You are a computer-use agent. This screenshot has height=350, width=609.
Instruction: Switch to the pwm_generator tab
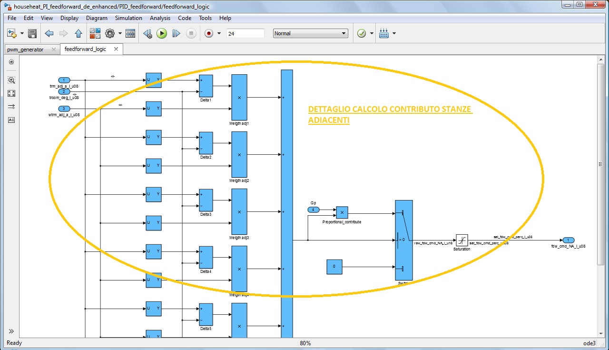25,50
